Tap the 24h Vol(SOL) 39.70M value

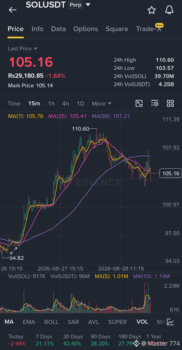coord(164,76)
